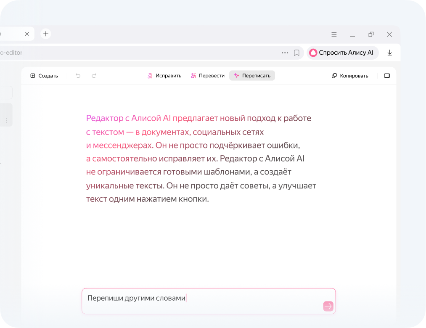
Task: Click Перевести to translate text
Action: click(x=208, y=76)
